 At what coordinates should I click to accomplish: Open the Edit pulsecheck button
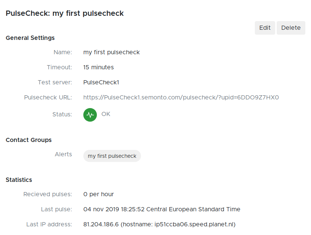pyautogui.click(x=265, y=28)
